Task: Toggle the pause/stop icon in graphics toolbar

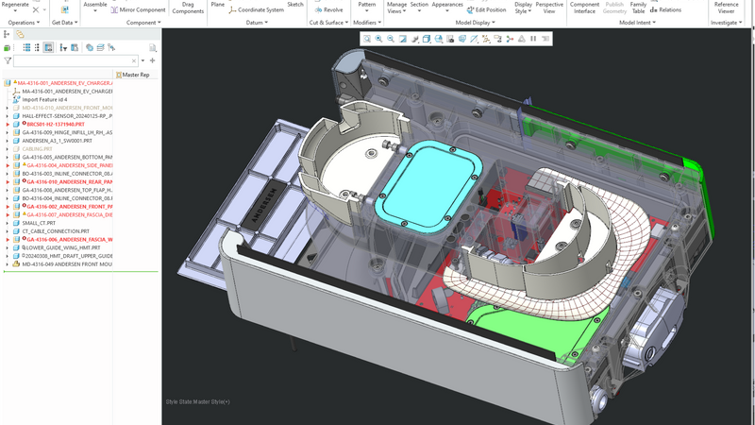Action: tap(533, 39)
